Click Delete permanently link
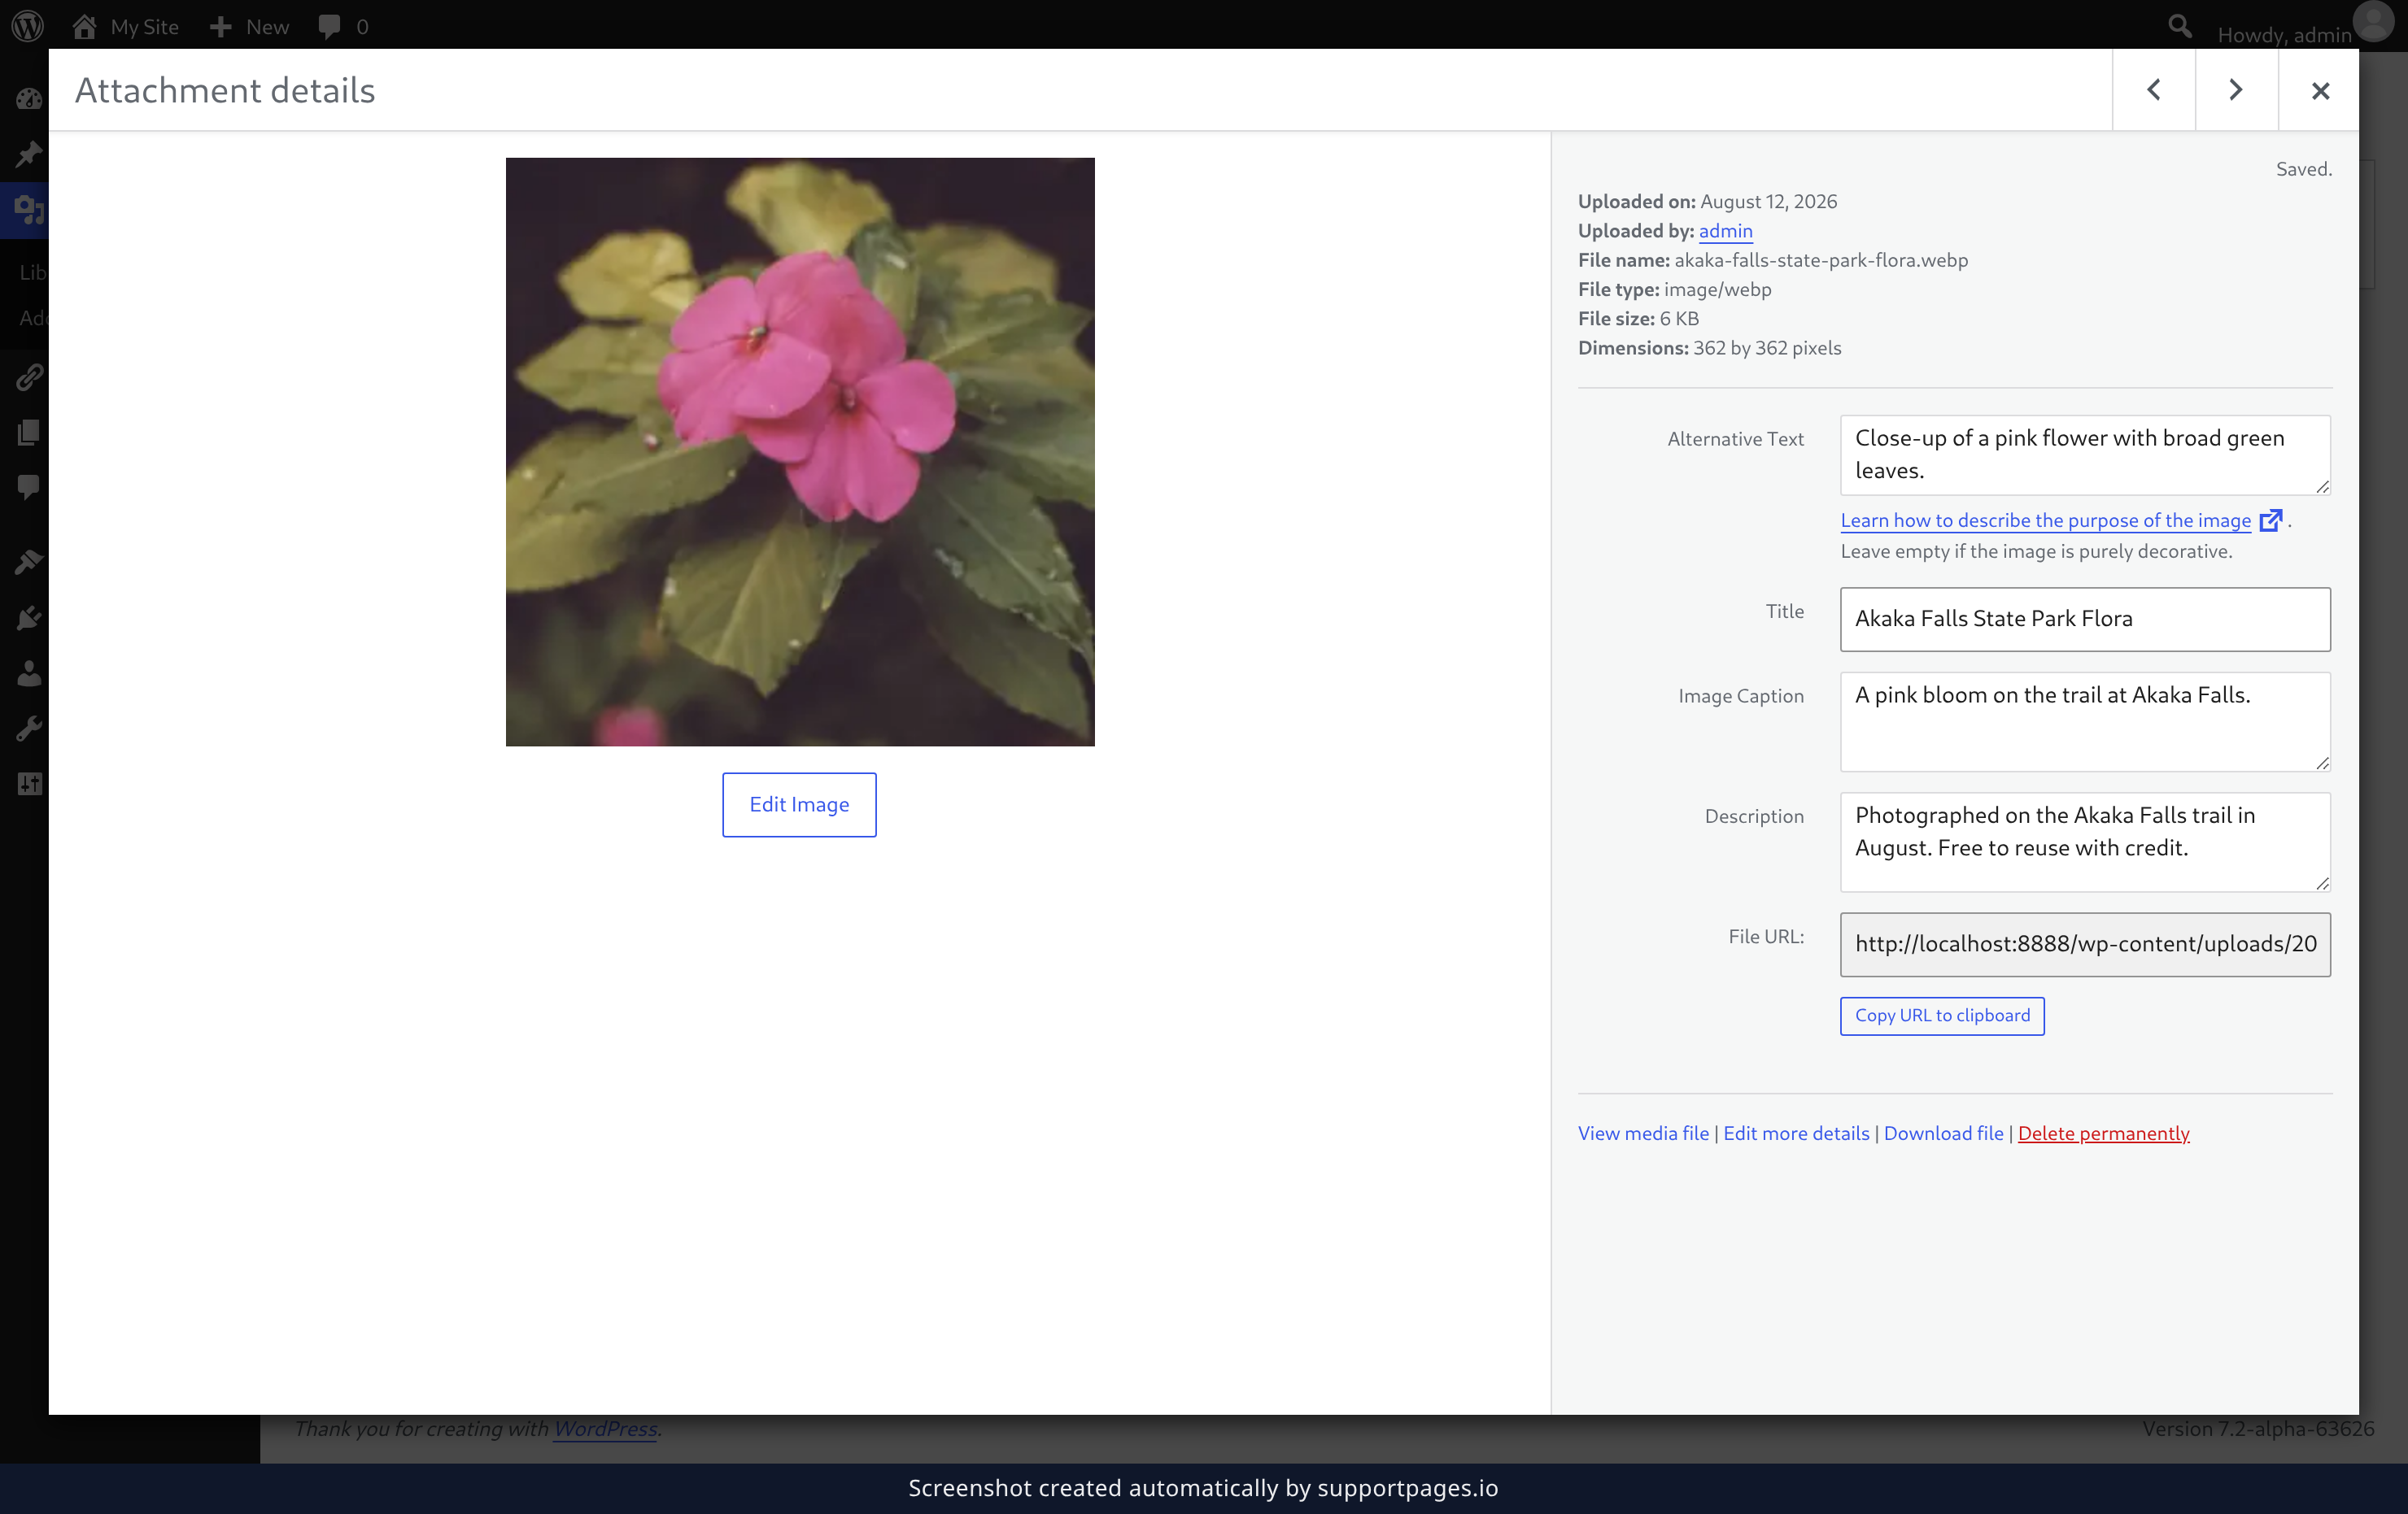This screenshot has height=1514, width=2408. click(x=2103, y=1133)
